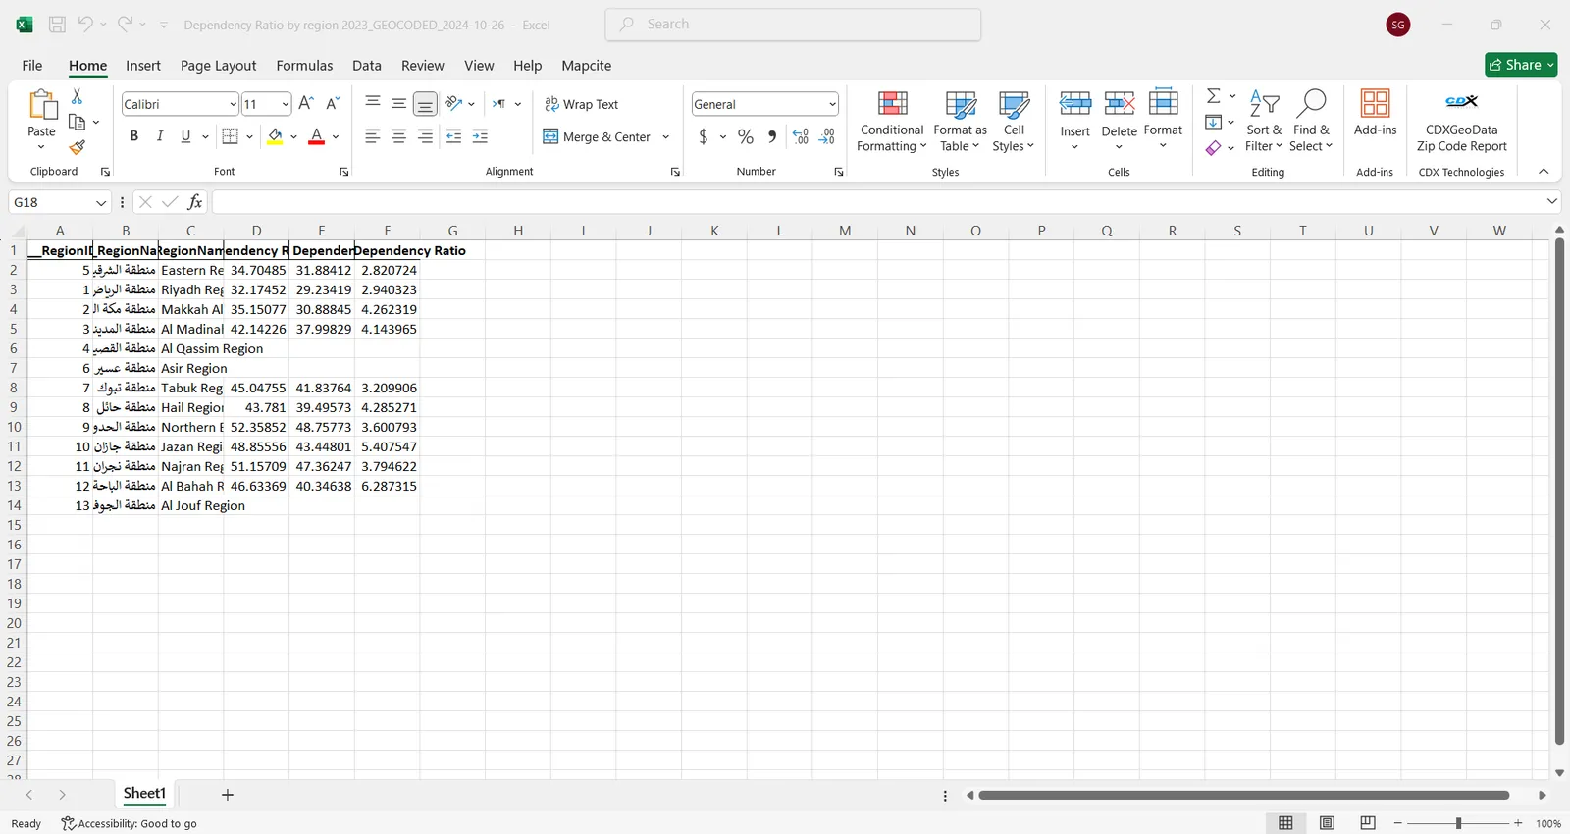This screenshot has width=1570, height=834.
Task: Click the zoom slider handle
Action: click(1458, 823)
